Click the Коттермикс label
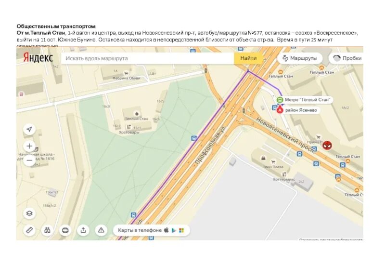The width and height of the screenshot is (385, 267). [x=284, y=179]
